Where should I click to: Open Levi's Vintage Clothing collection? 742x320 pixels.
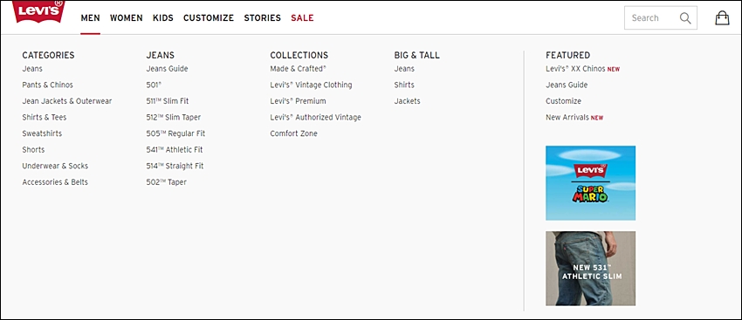(311, 85)
